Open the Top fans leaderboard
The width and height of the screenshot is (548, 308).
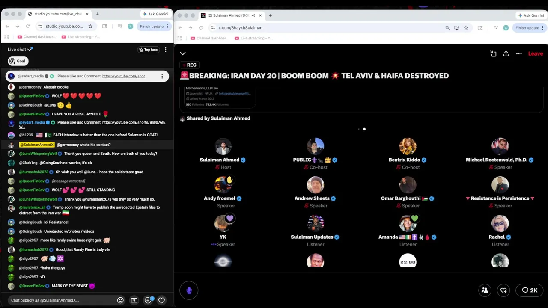148,50
